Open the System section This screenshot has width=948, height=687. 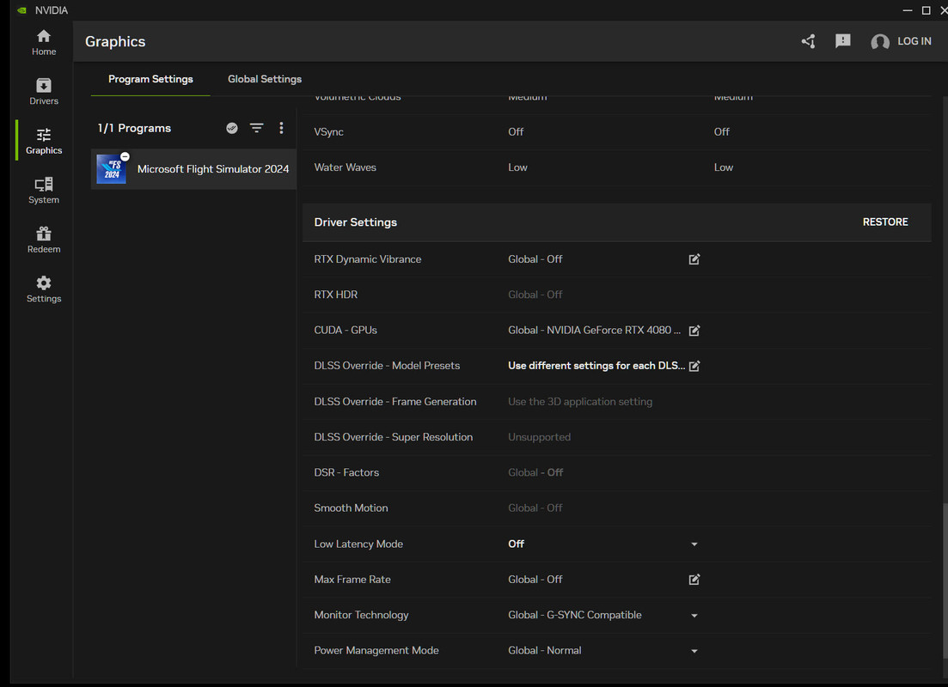pyautogui.click(x=44, y=191)
